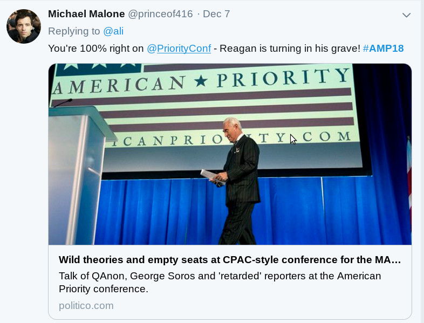Open the Politico article headline about CPAC-style conference
Viewport: 424px width, 323px height.
click(230, 259)
